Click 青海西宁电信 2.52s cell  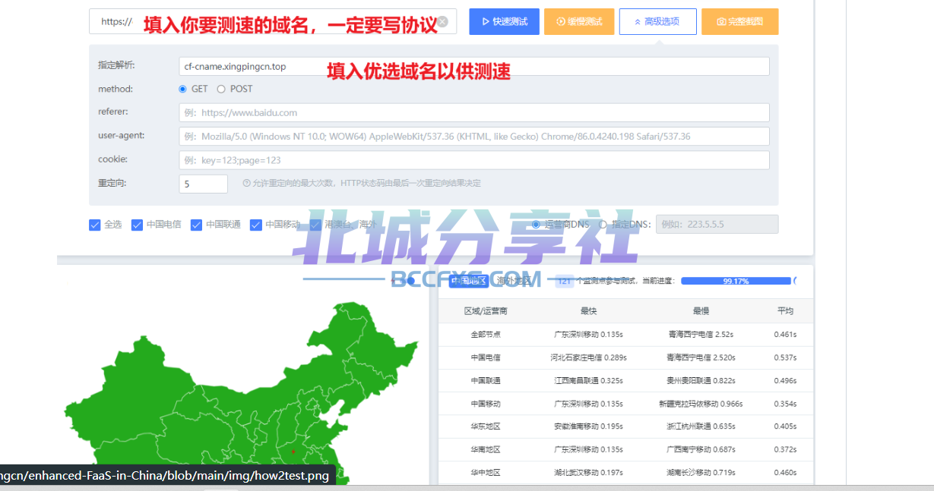point(701,334)
